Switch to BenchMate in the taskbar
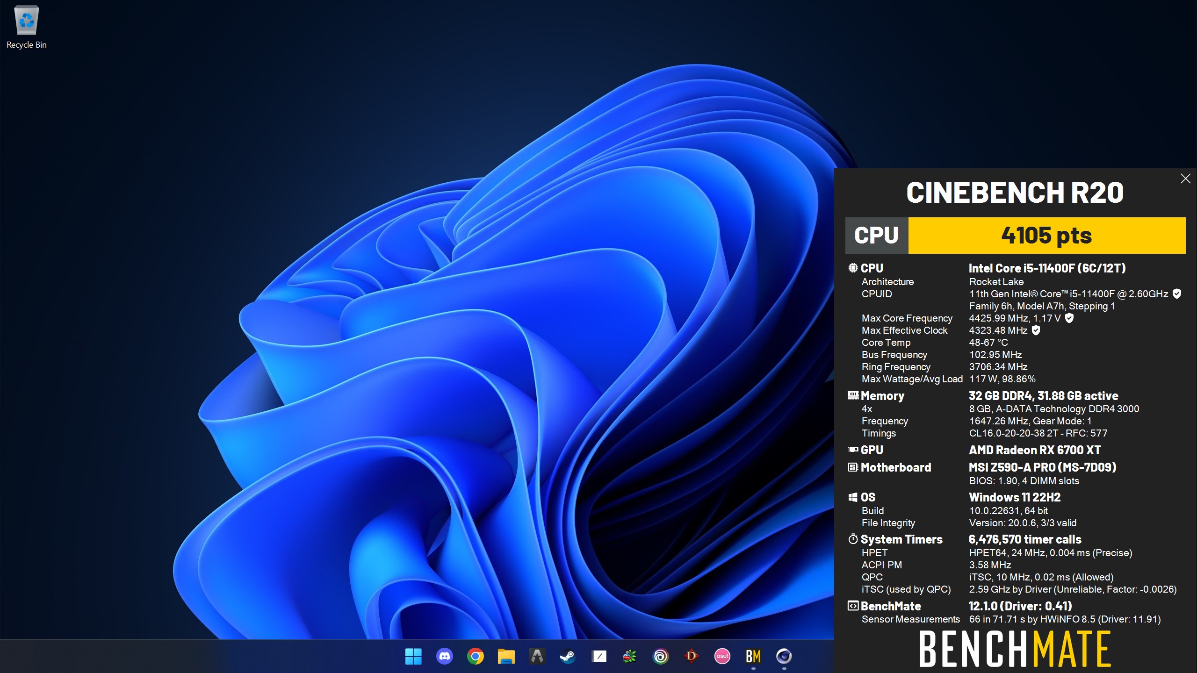Image resolution: width=1197 pixels, height=673 pixels. [753, 656]
